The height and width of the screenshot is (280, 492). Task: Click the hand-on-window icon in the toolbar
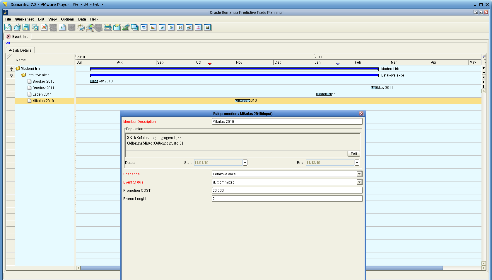tap(189, 28)
